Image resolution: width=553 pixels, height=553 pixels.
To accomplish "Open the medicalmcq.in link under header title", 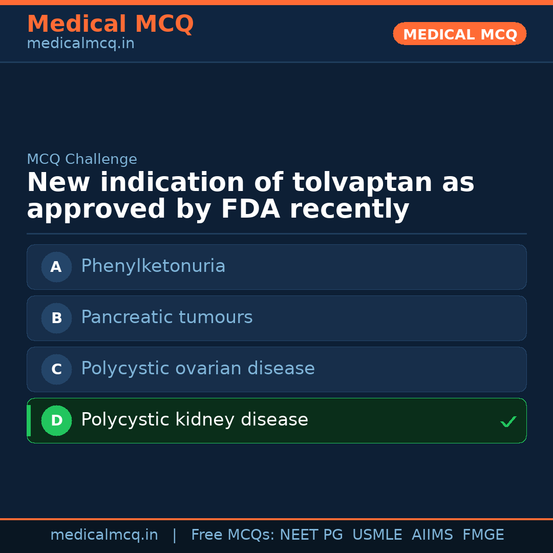I will pyautogui.click(x=80, y=44).
